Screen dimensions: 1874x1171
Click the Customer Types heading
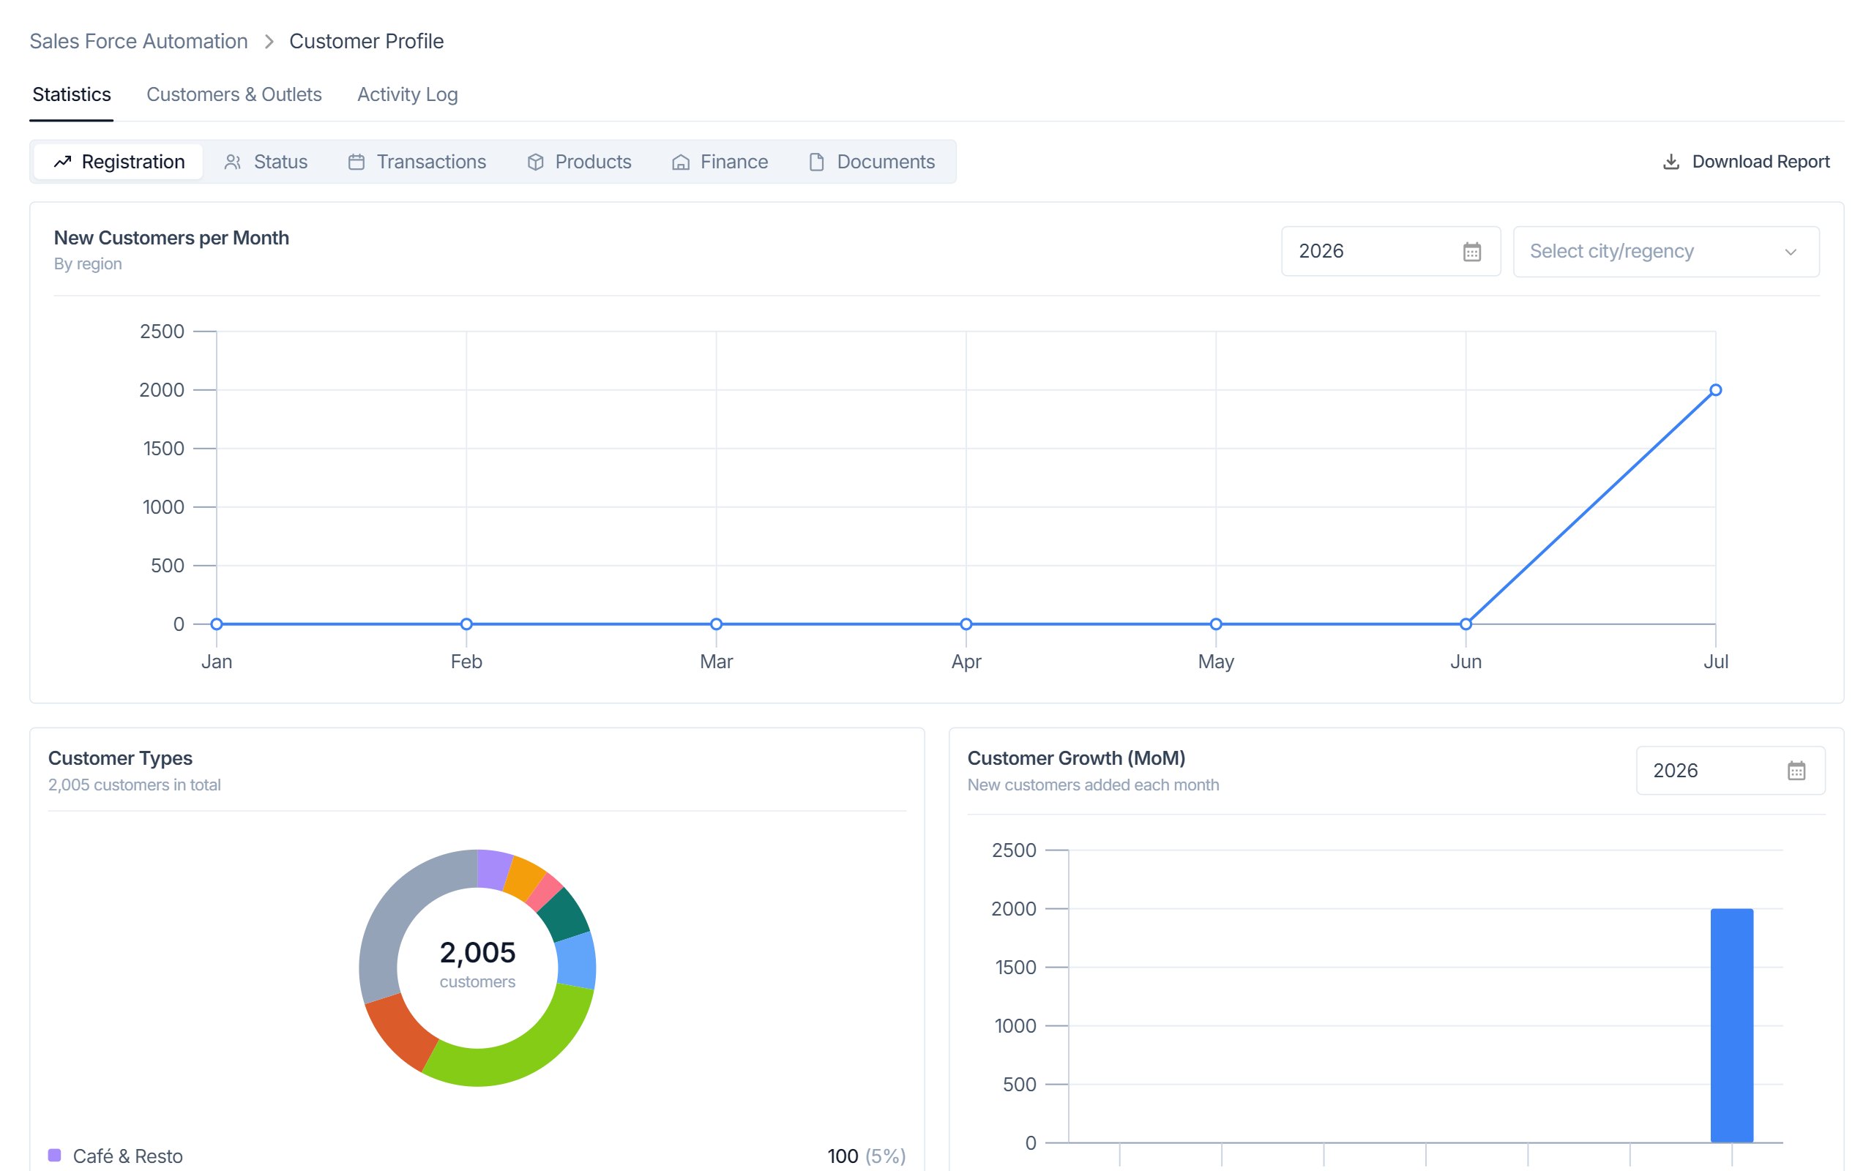120,758
